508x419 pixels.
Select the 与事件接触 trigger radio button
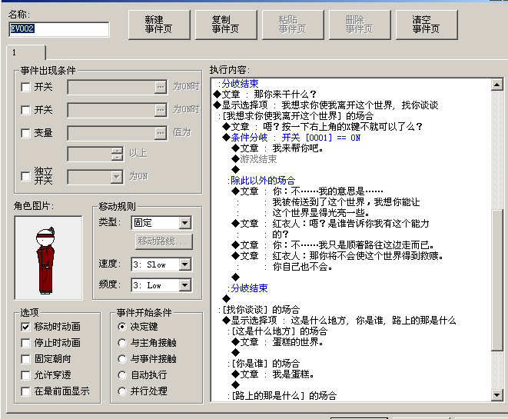tap(122, 359)
